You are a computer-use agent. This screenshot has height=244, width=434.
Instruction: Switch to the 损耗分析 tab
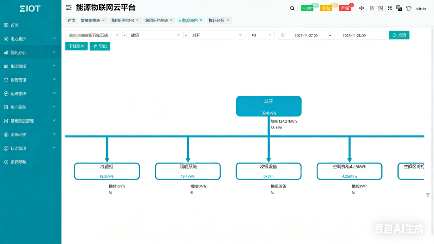coord(216,20)
